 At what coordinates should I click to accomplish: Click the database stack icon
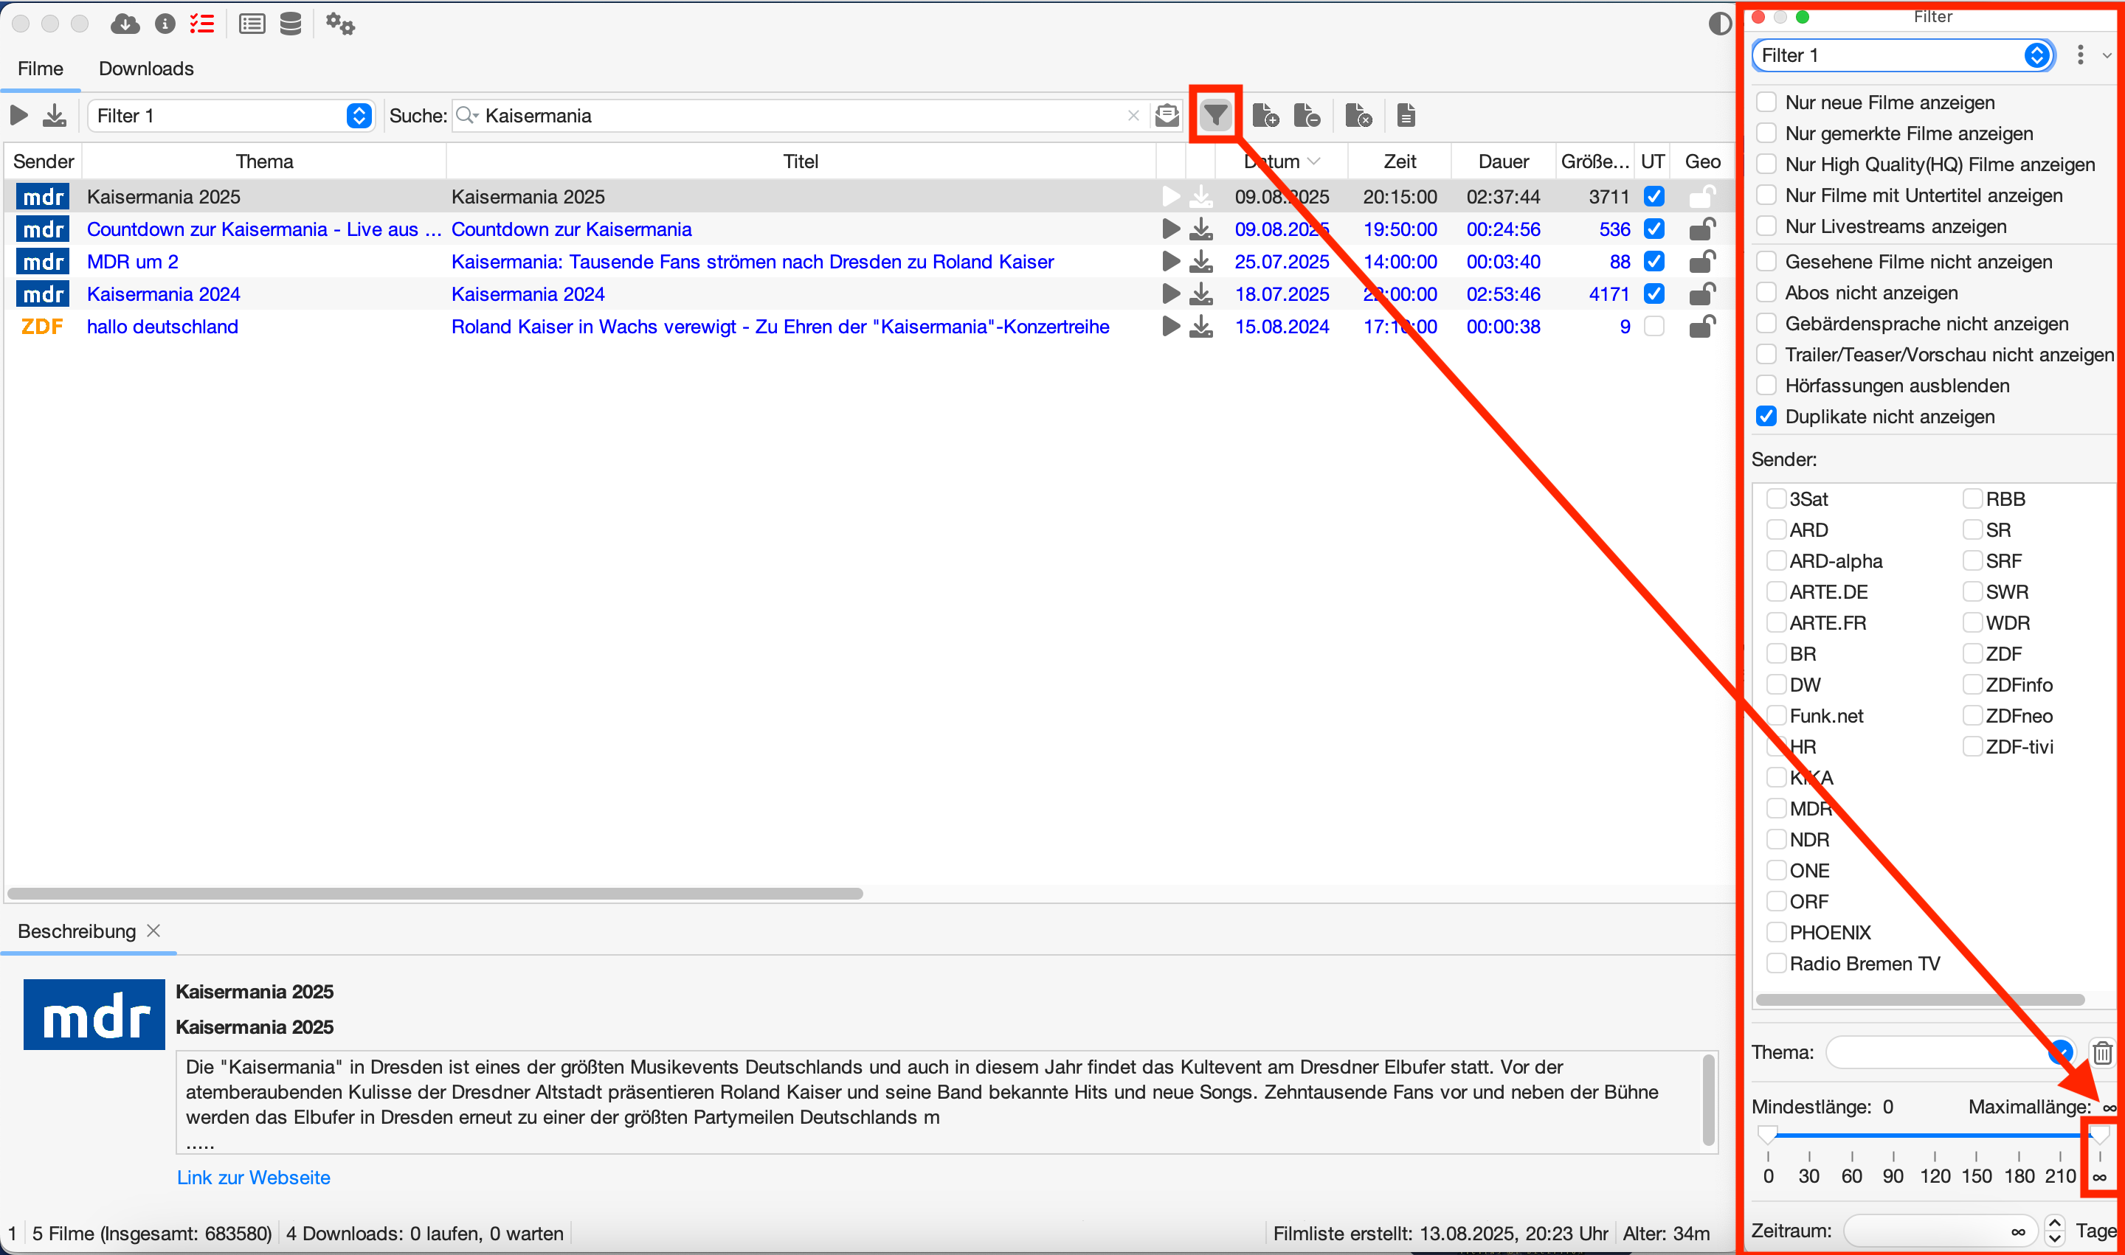click(x=290, y=24)
